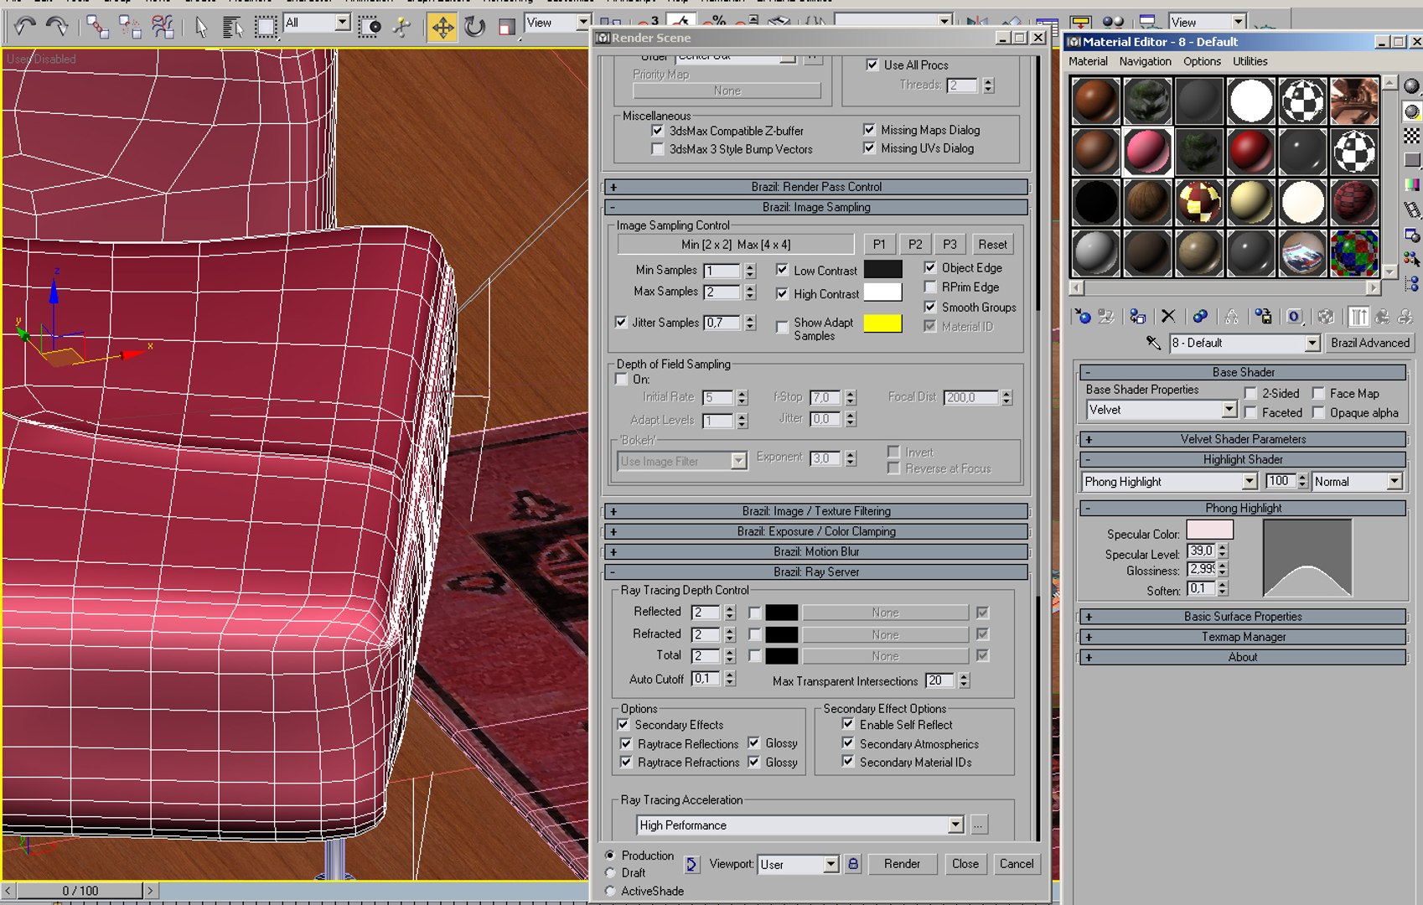Open the Velvet base shader dropdown
The width and height of the screenshot is (1423, 905).
click(1229, 410)
